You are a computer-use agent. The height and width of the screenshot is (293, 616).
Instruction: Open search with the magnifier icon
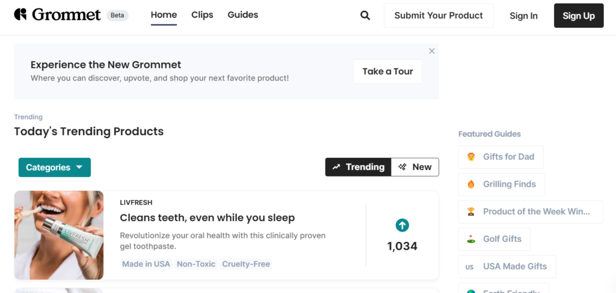click(365, 16)
